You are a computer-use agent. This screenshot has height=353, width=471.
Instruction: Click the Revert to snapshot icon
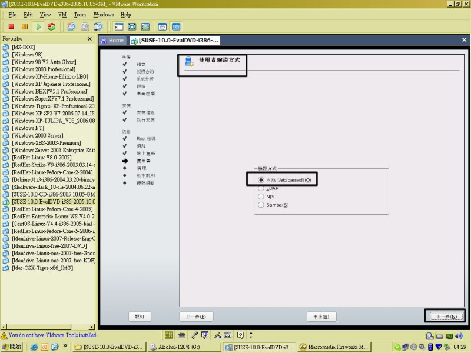(x=85, y=26)
